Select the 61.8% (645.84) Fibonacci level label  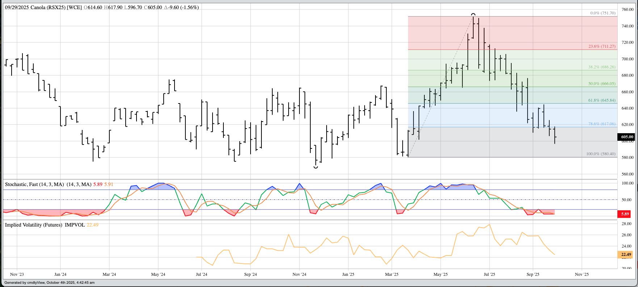tap(601, 100)
